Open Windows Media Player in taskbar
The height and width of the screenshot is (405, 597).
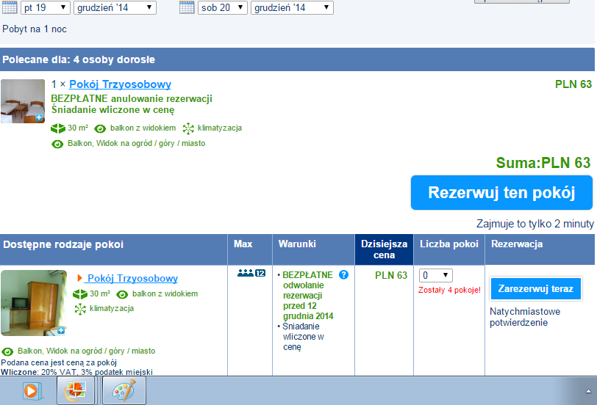point(32,391)
